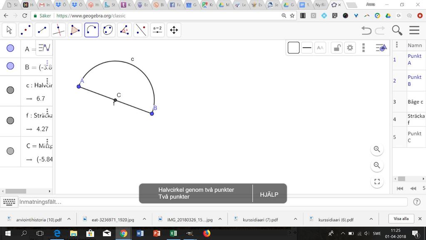Click the Redo arrow

click(x=380, y=30)
